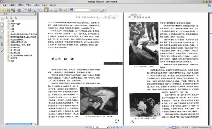
Task: Jump to bookmark 封面
Action: pyautogui.click(x=12, y=21)
